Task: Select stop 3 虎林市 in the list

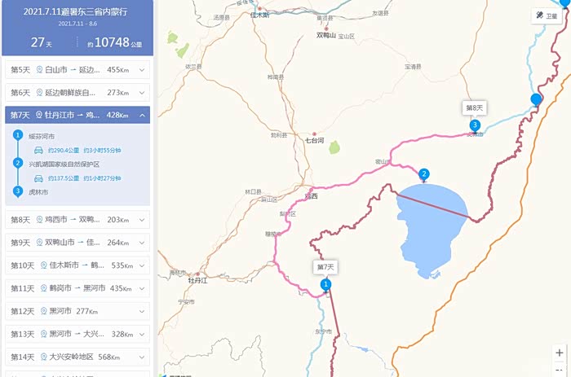Action: (x=38, y=192)
